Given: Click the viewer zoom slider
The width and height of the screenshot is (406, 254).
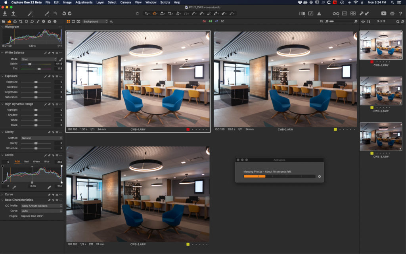Looking at the screenshot, I should [x=342, y=21].
